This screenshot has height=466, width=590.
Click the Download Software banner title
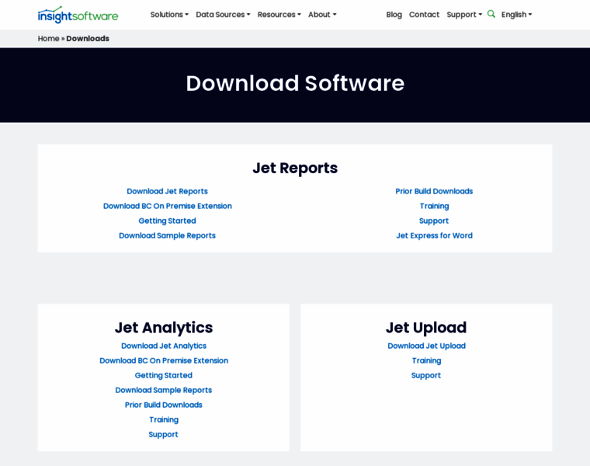point(295,83)
